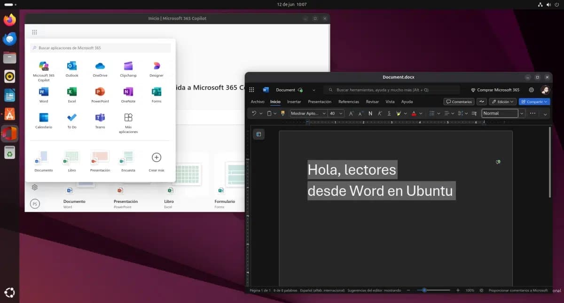Open the Normal styles dropdown arrow
The width and height of the screenshot is (564, 303).
pos(522,113)
